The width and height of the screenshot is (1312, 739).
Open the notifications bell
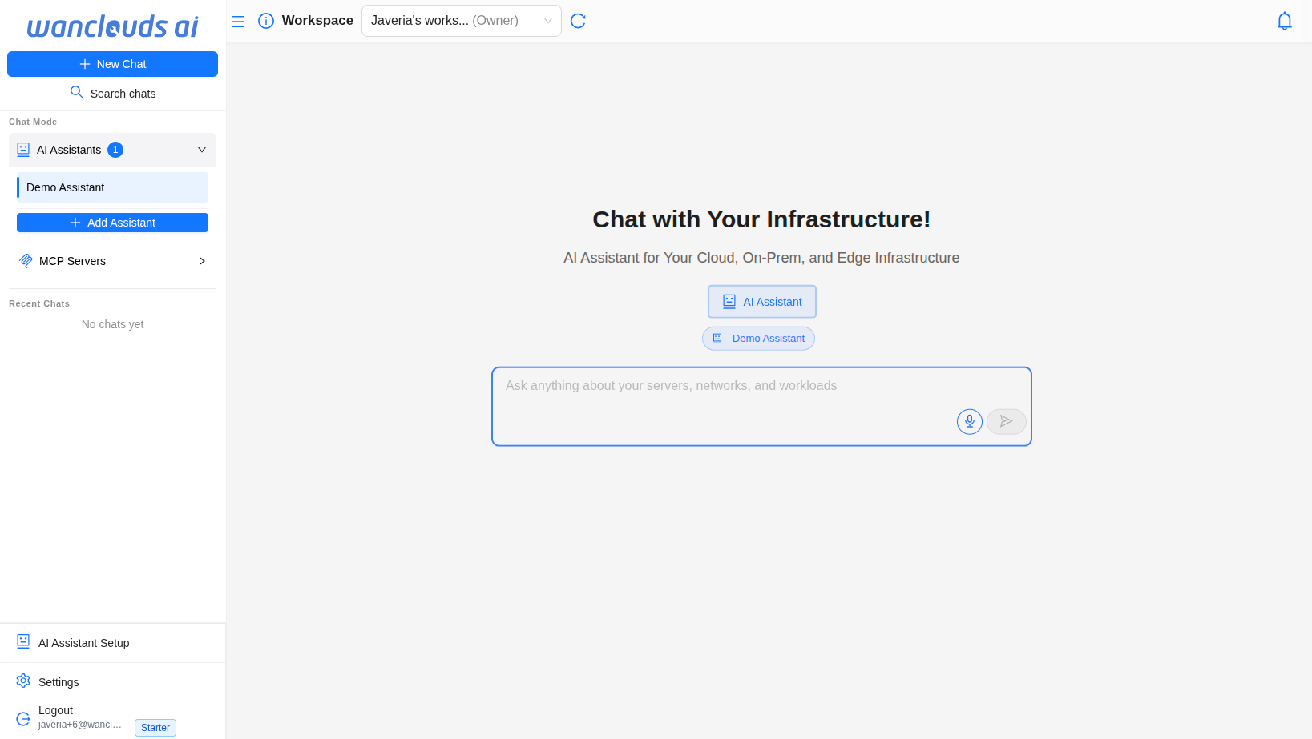pyautogui.click(x=1284, y=21)
